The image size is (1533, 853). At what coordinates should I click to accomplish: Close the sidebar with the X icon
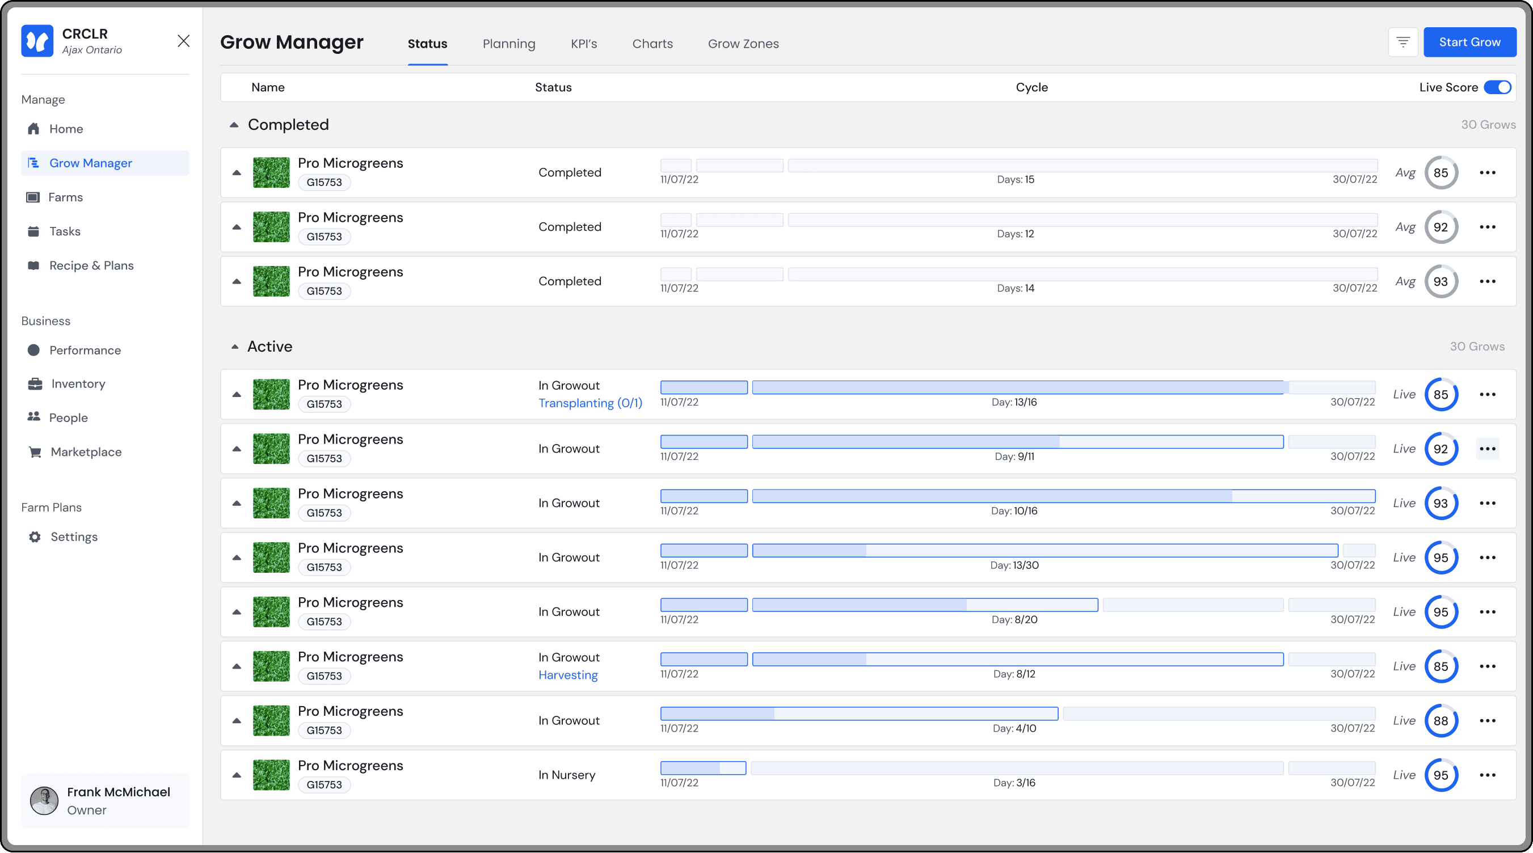(183, 41)
